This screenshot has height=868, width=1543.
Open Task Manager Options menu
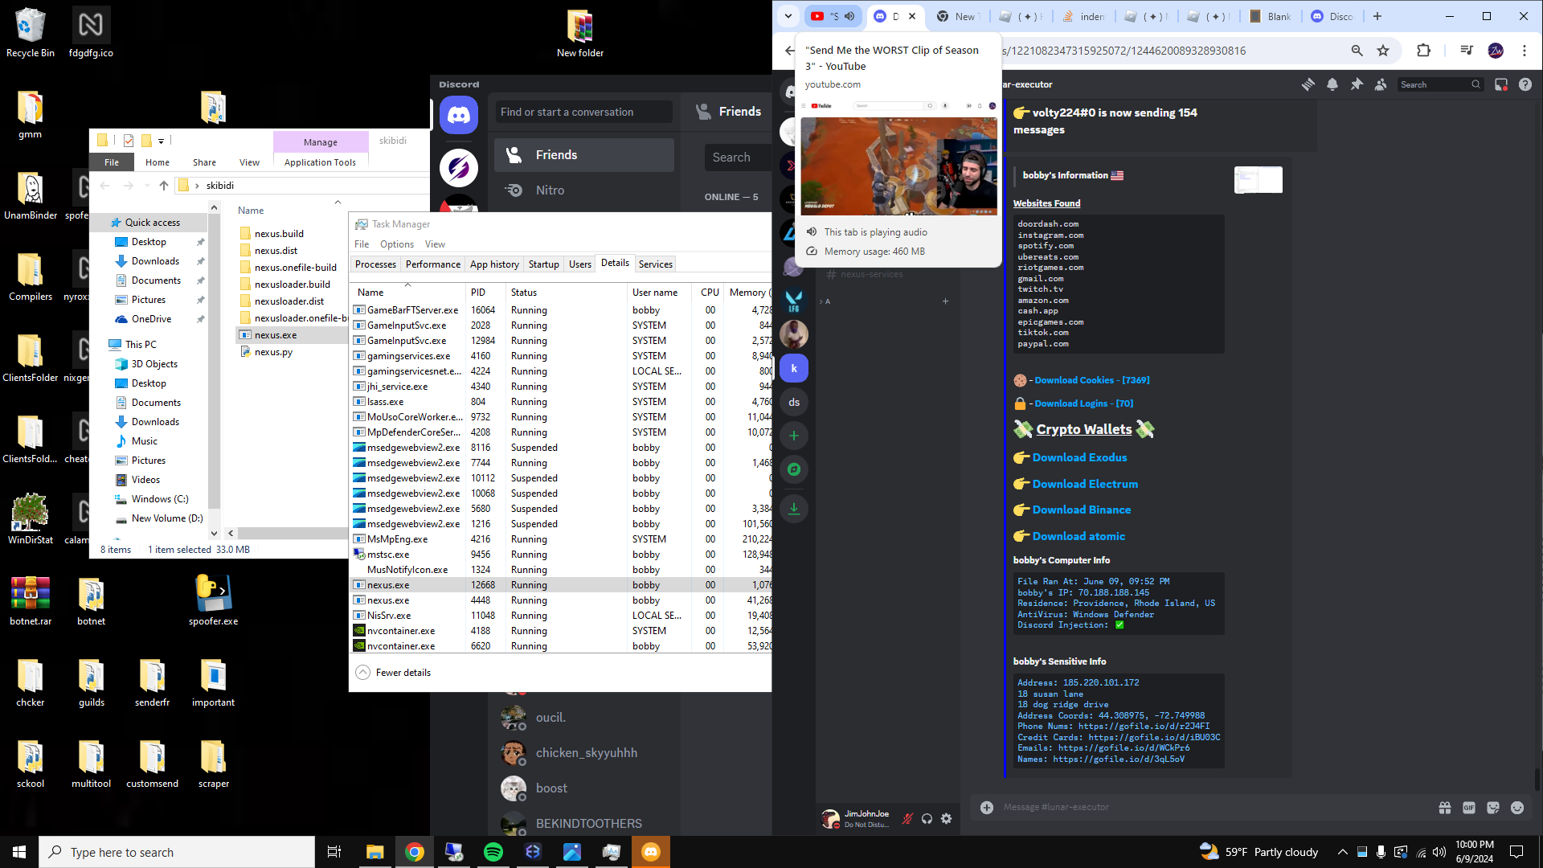point(396,244)
